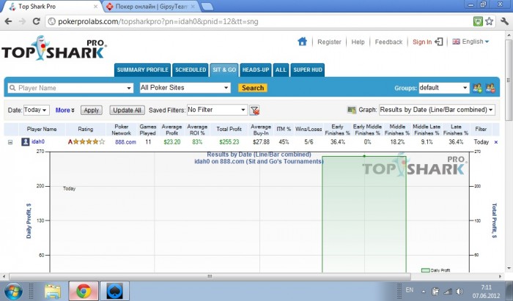Remove the idah0 row with x icon
Image resolution: width=513 pixels, height=301 pixels.
point(496,142)
